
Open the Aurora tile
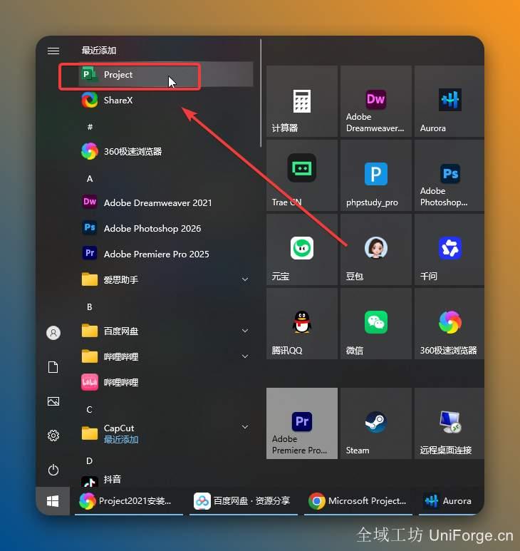pyautogui.click(x=449, y=101)
